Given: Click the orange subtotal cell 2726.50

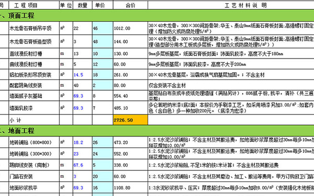Looking at the screenshot, I should pyautogui.click(x=130, y=120).
